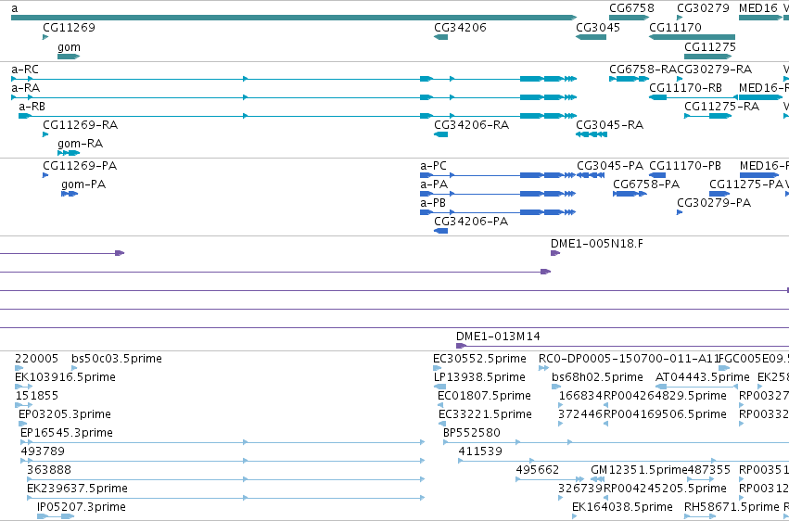Select the CG34206 gene label
This screenshot has height=521, width=789.
point(460,28)
